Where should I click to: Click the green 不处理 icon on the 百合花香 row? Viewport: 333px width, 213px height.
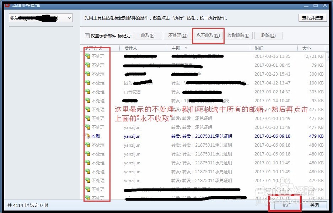point(87,92)
